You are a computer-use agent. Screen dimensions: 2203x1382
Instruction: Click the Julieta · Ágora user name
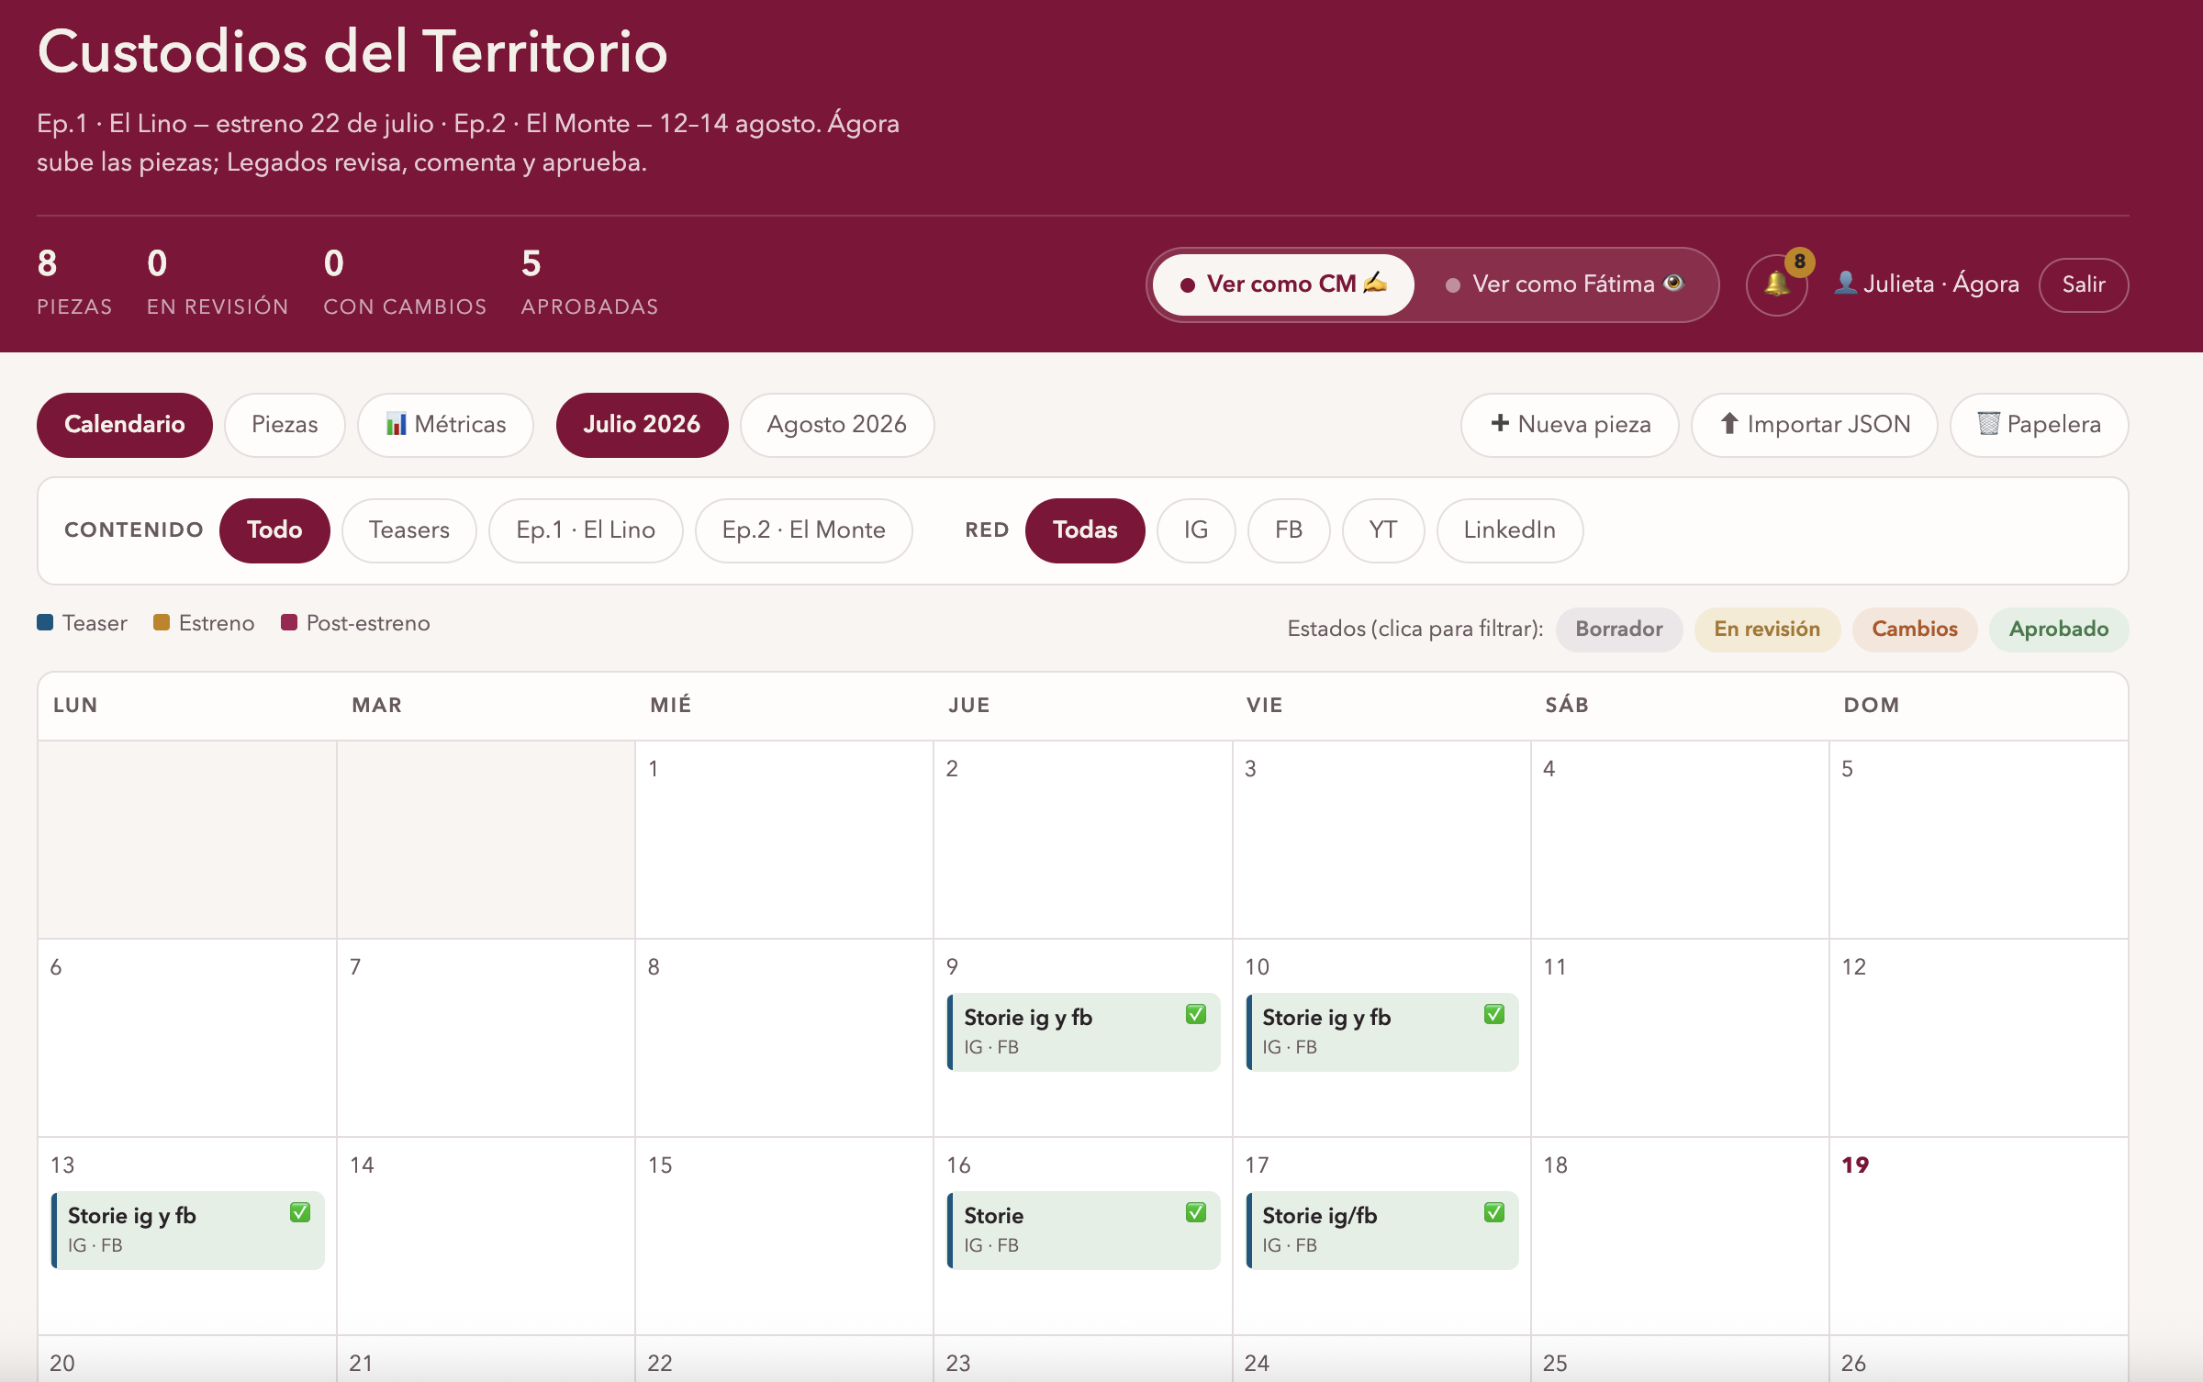point(1940,284)
